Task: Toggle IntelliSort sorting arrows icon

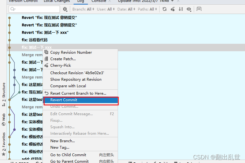Action: tap(181, 9)
